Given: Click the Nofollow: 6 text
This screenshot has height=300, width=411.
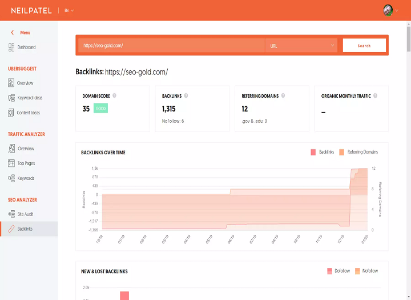Looking at the screenshot, I should [173, 121].
